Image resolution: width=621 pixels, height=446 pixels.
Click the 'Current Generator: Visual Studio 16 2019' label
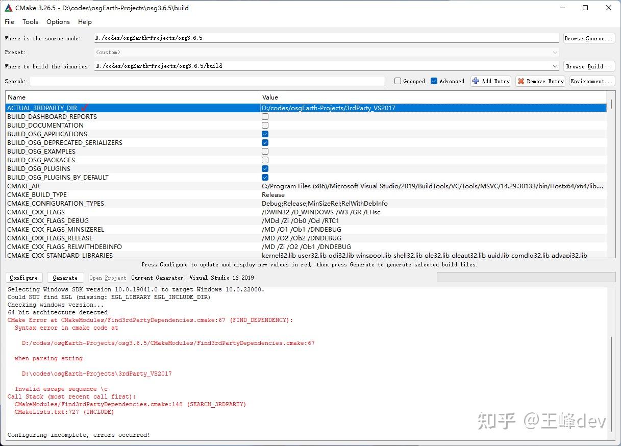pos(192,278)
